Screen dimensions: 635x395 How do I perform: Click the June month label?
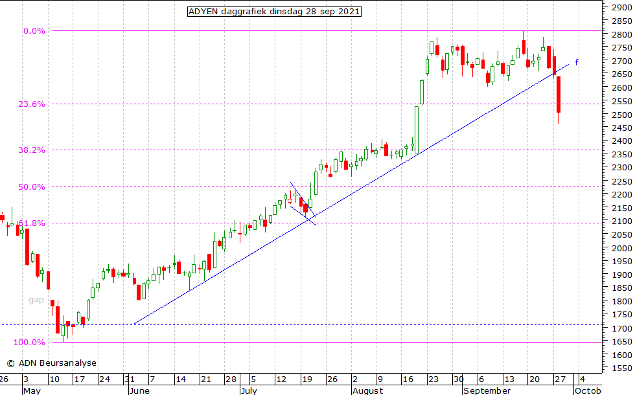point(140,391)
